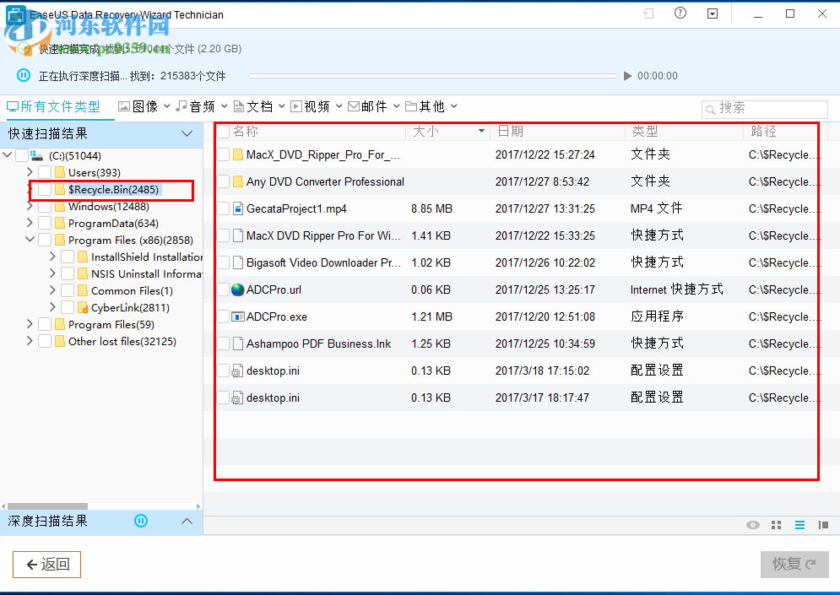
Task: Open the preview pane view
Action: coord(823,524)
